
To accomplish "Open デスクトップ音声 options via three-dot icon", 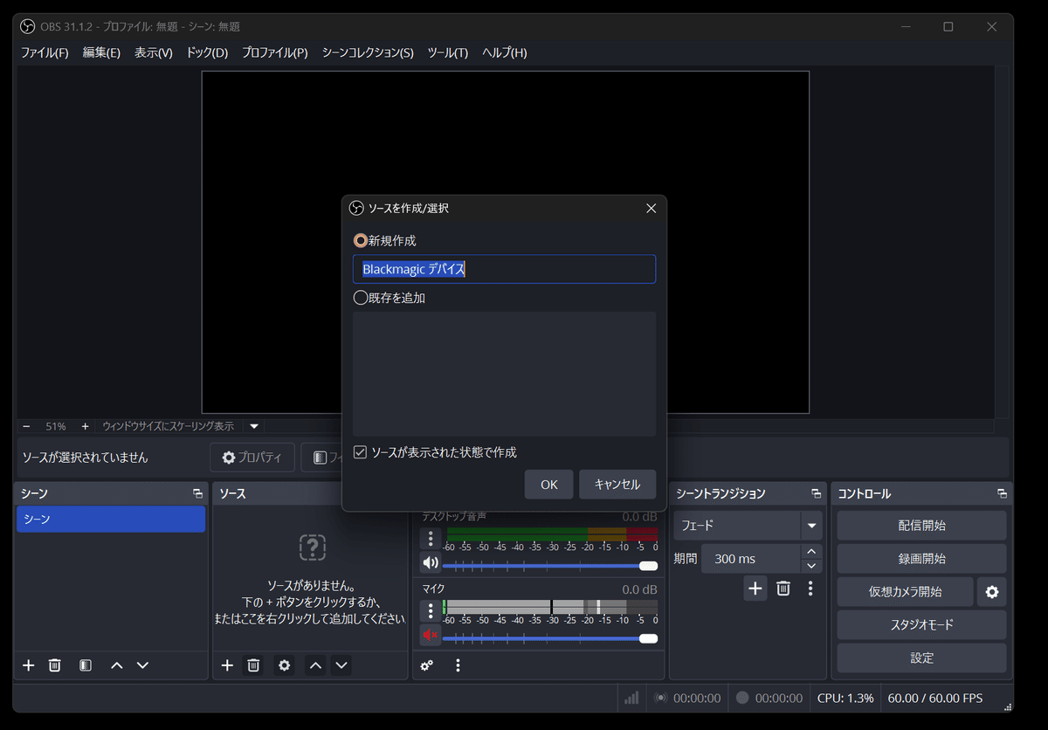I will click(431, 538).
